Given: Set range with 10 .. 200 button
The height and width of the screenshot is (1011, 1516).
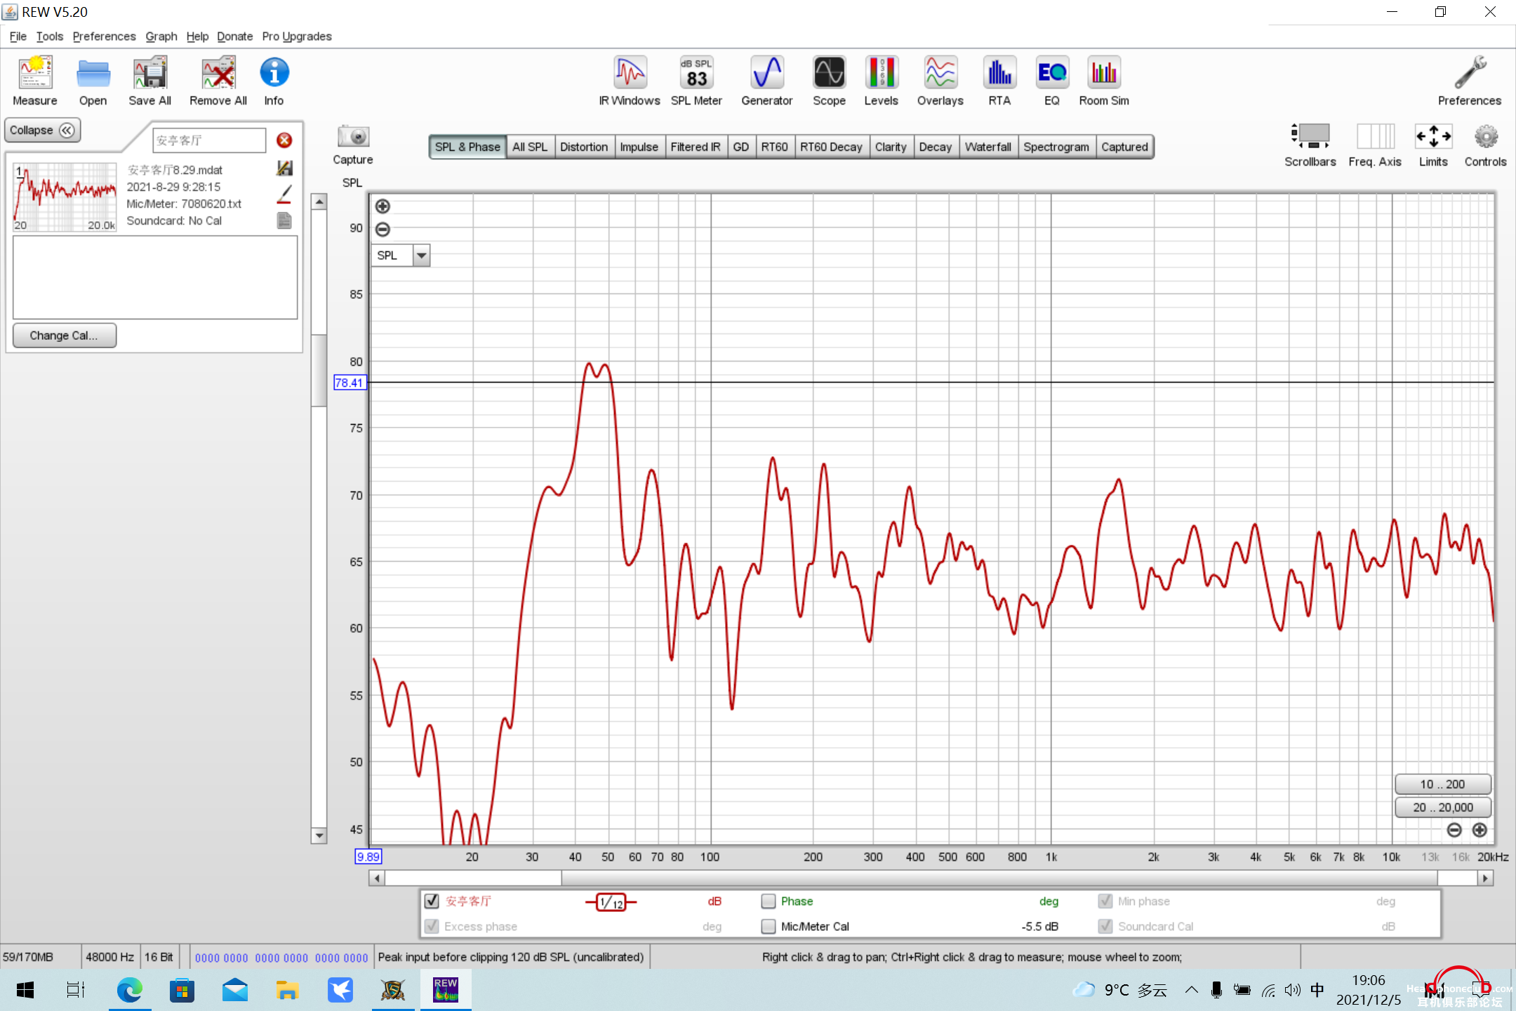Looking at the screenshot, I should tap(1442, 784).
